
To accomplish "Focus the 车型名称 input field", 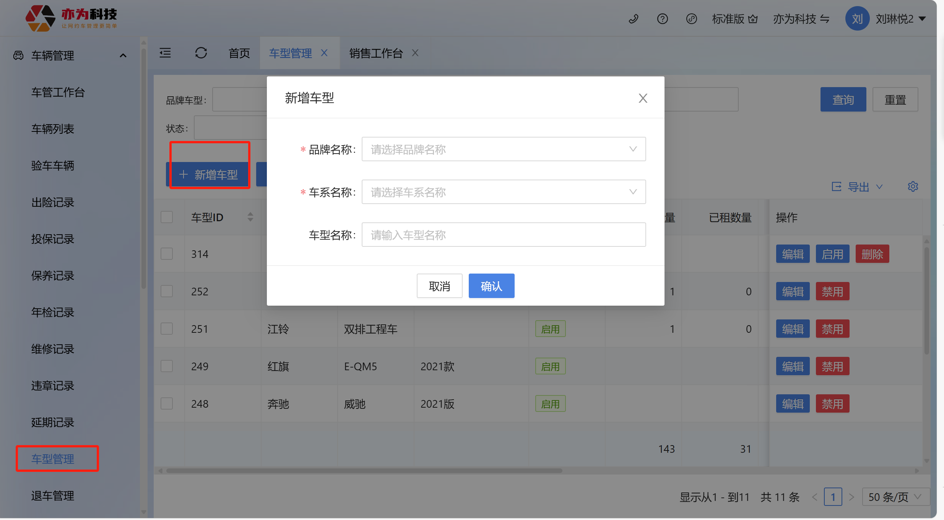I will (x=503, y=235).
